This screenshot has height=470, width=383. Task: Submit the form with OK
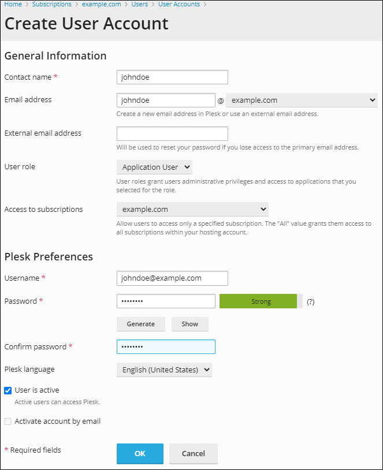(x=140, y=454)
